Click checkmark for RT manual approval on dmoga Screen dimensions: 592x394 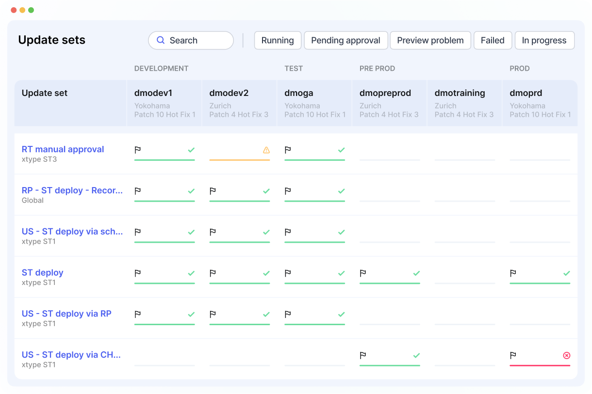[342, 150]
